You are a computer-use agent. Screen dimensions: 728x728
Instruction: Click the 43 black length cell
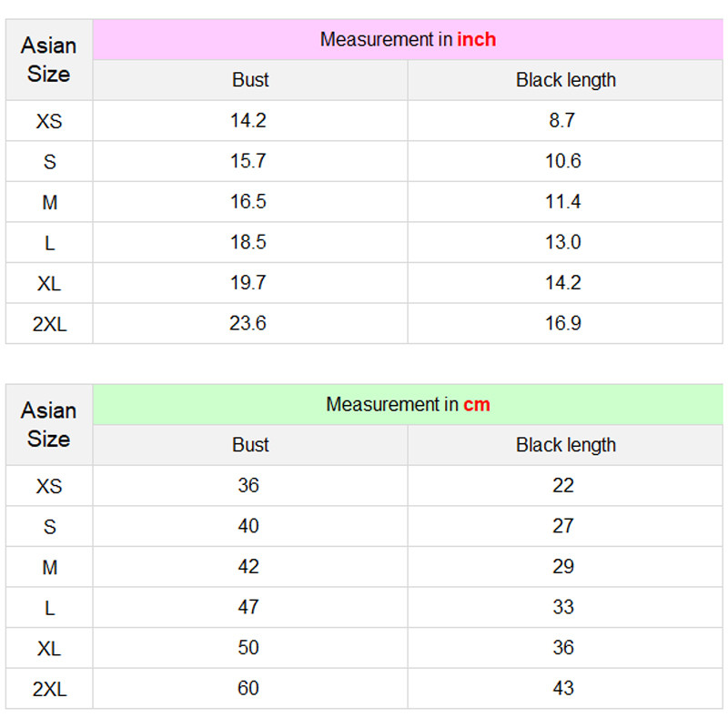coord(562,688)
